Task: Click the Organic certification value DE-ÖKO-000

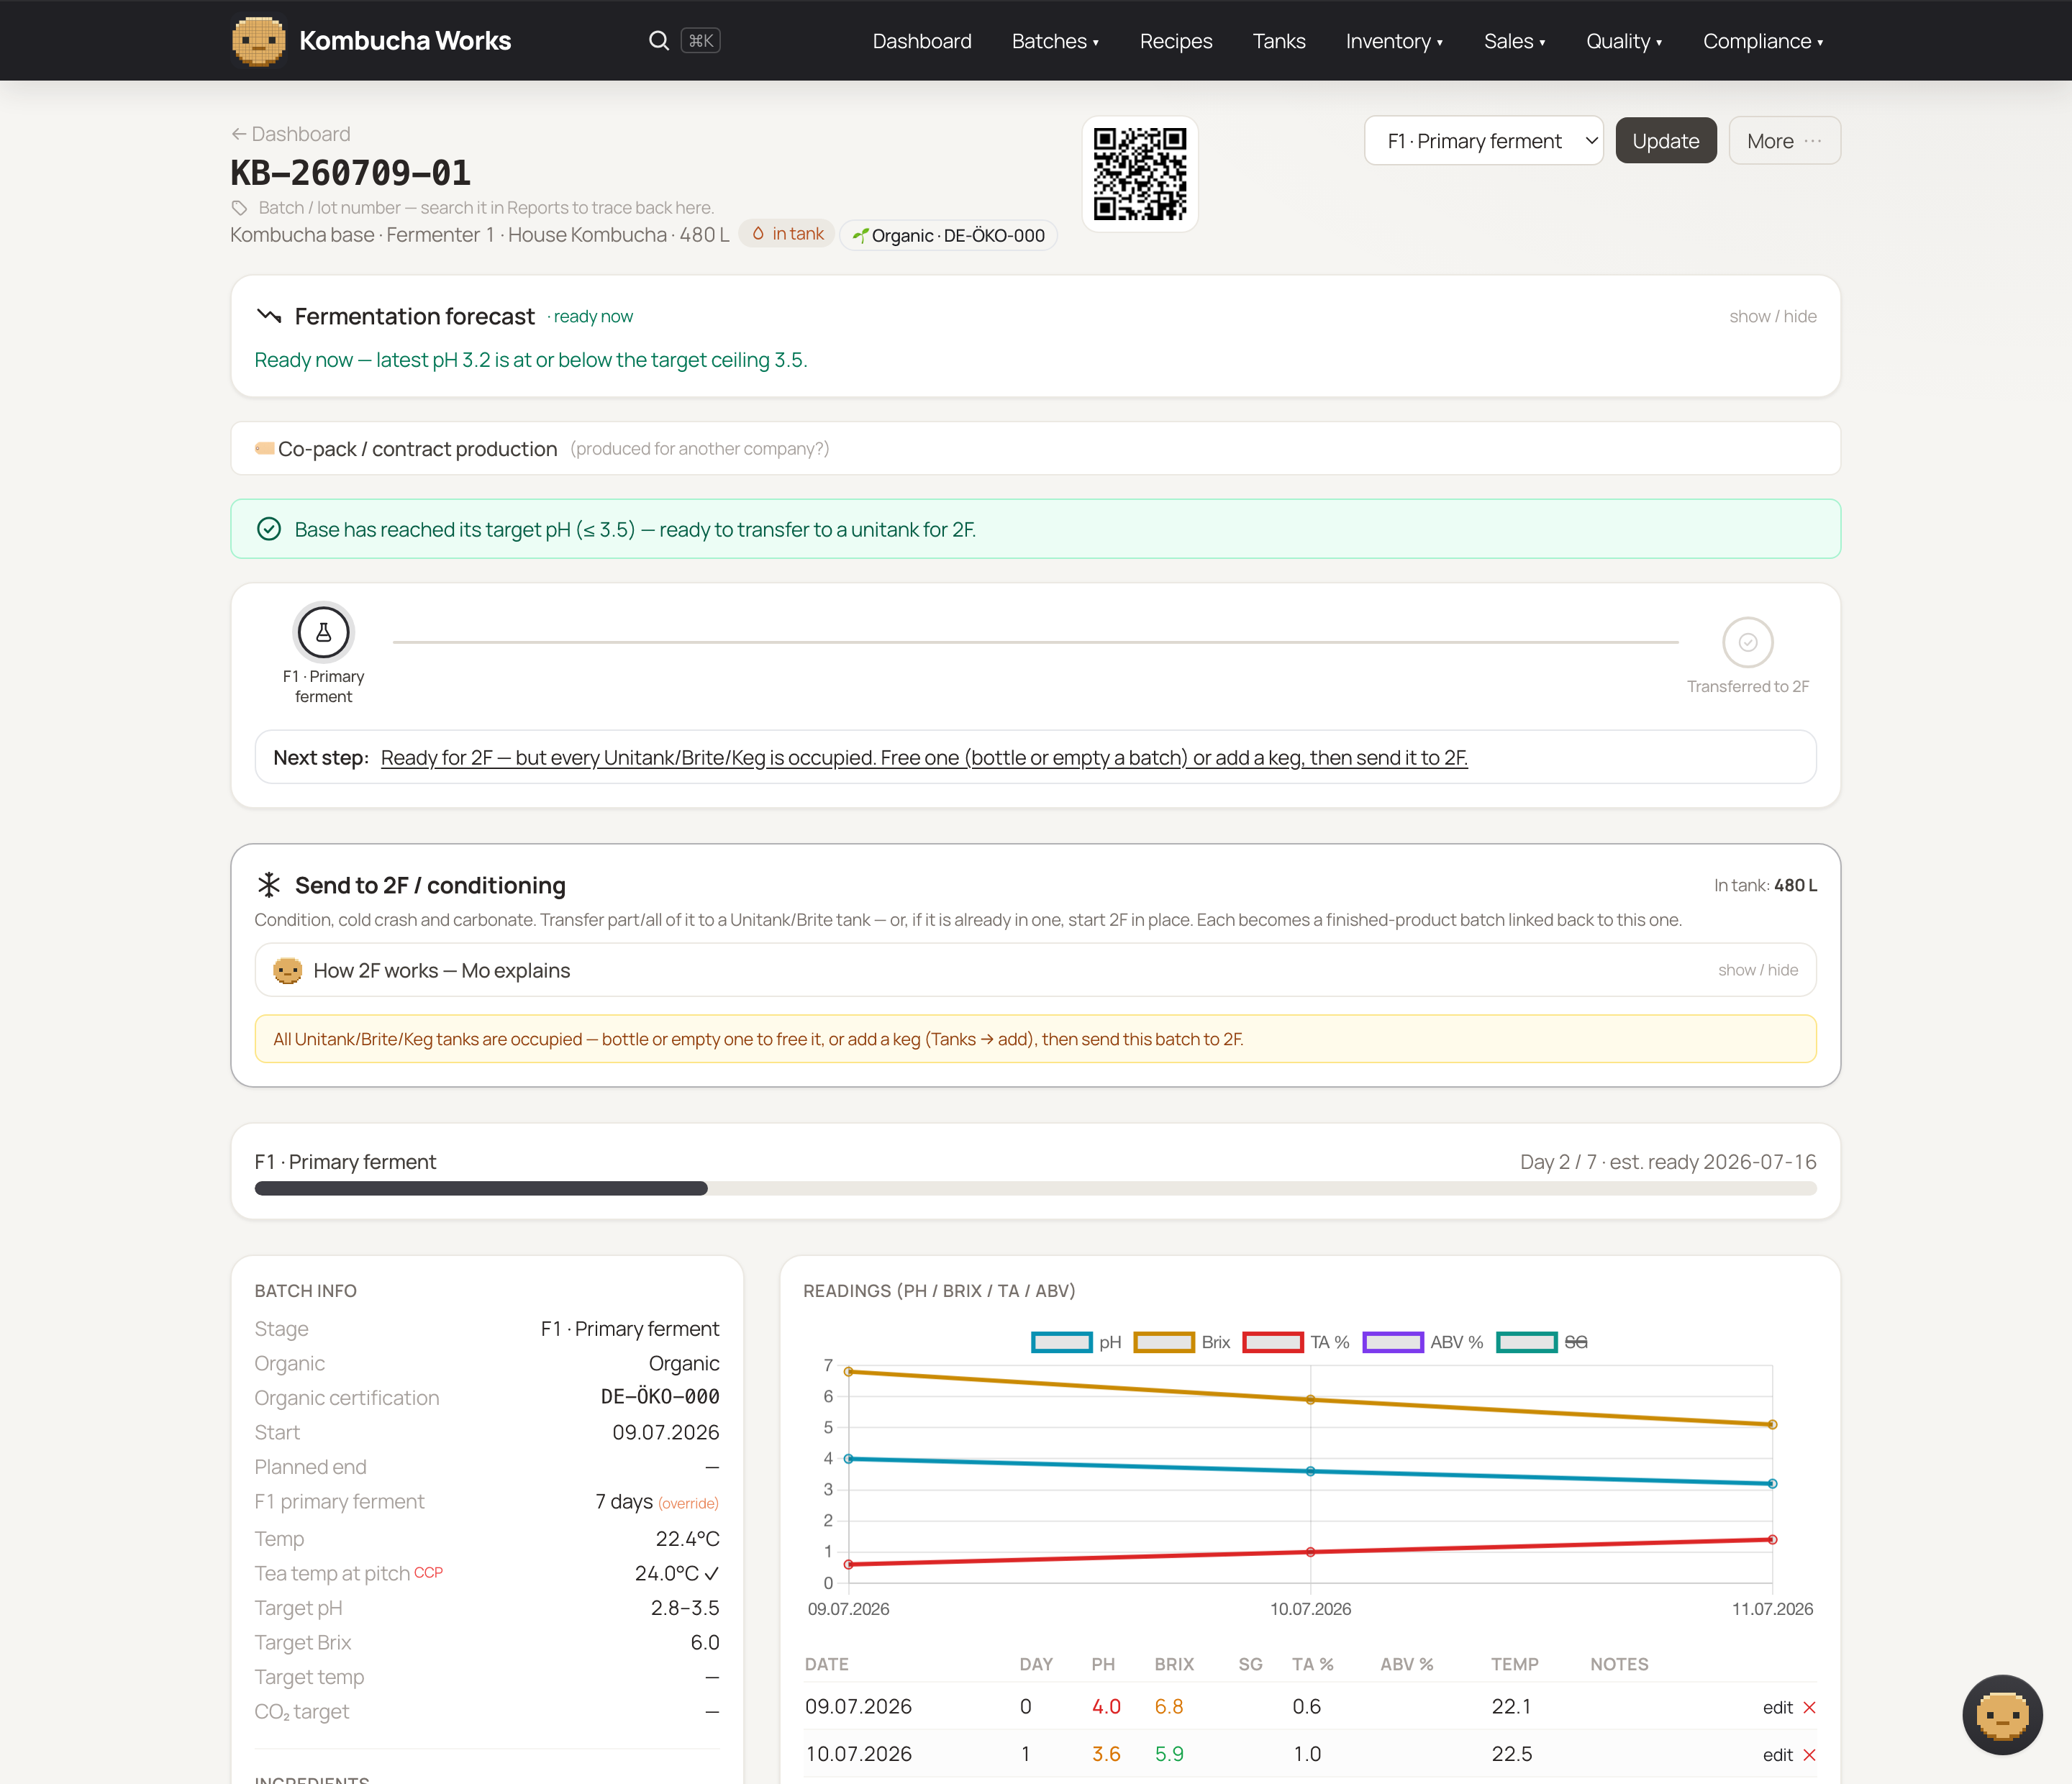Action: pos(659,1397)
